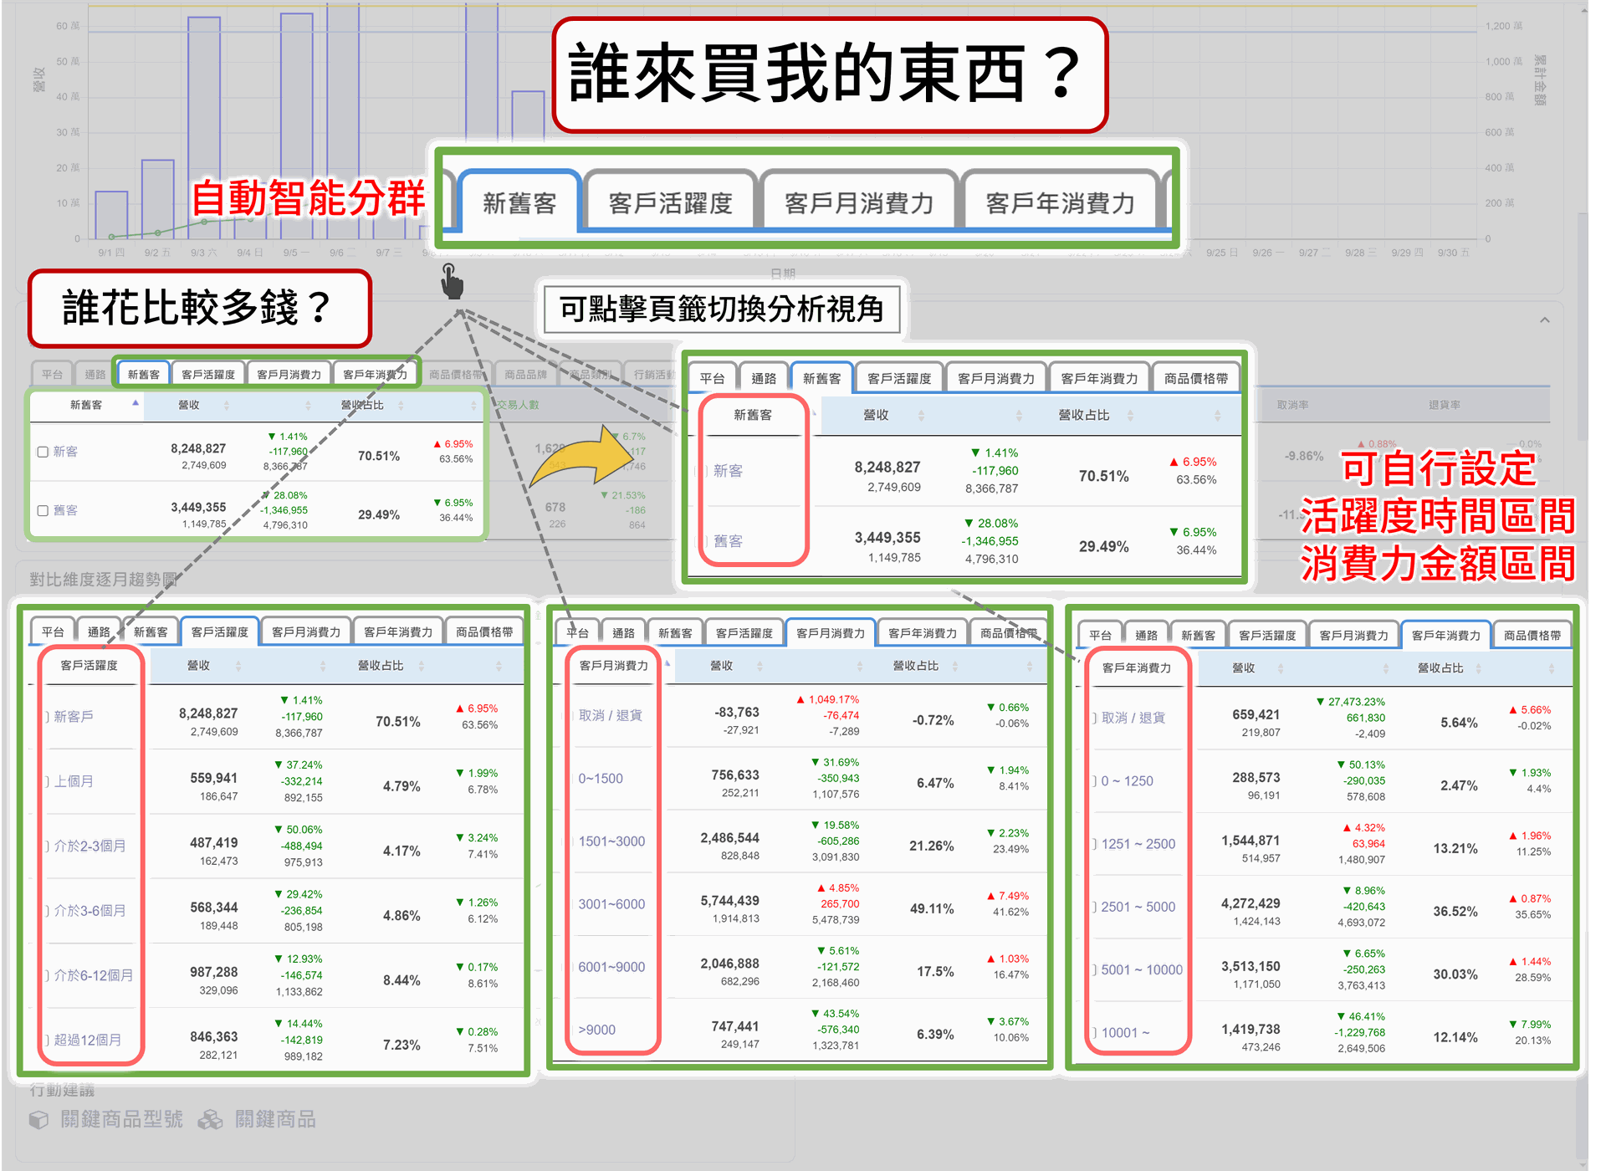Click the 6001~9000 monthly spending row

pyautogui.click(x=611, y=967)
